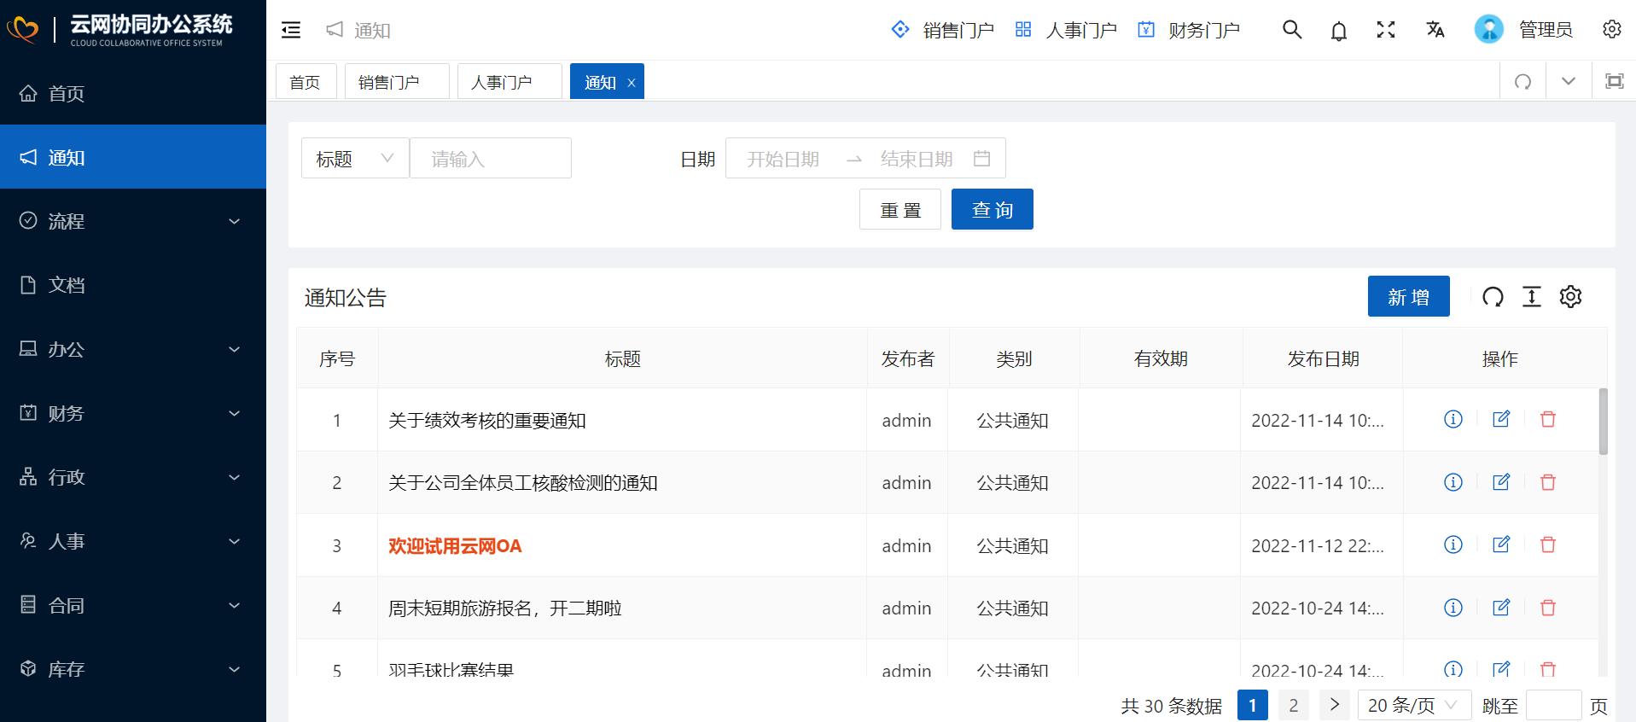Expand the 财务 sidebar menu
Image resolution: width=1636 pixels, height=722 pixels.
133,413
